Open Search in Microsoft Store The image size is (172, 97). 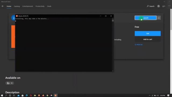[150, 6]
